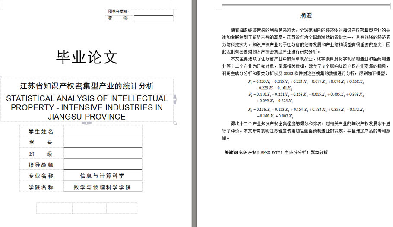Click the title table's corner resize handle

[x=175, y=123]
